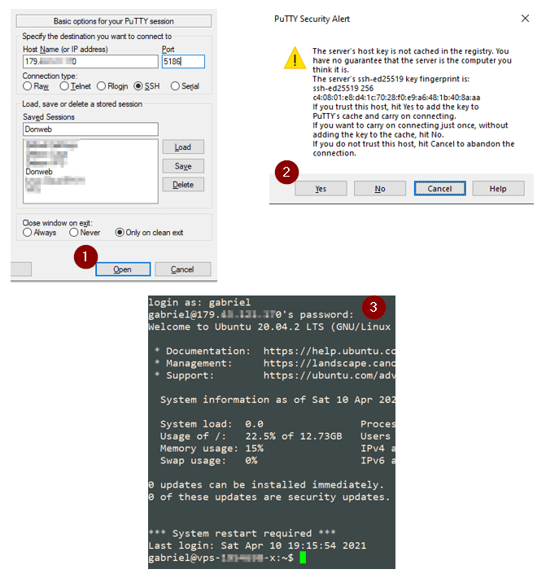
Task: Click Delete session button
Action: coord(183,185)
